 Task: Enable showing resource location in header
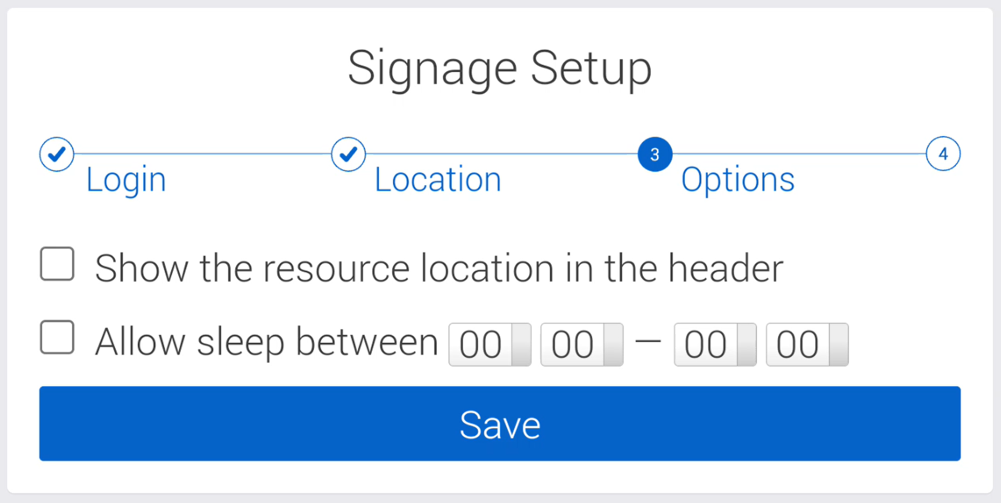click(57, 264)
